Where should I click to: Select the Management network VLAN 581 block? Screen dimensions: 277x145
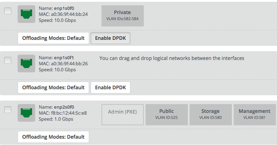254,114
